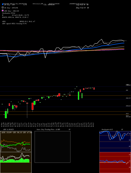This screenshot has width=131, height=173.
Task: Open the blue Stochastics chart panel
Action: click(115, 142)
